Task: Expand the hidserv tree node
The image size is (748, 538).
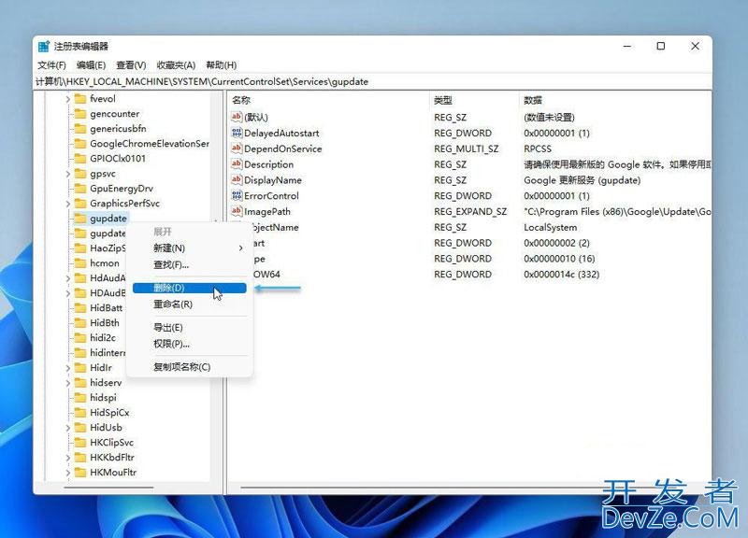Action: [67, 383]
